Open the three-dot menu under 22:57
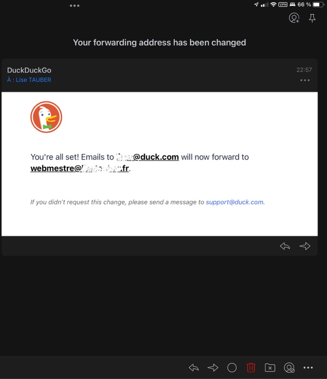Viewport: 327px width, 379px height. (305, 80)
